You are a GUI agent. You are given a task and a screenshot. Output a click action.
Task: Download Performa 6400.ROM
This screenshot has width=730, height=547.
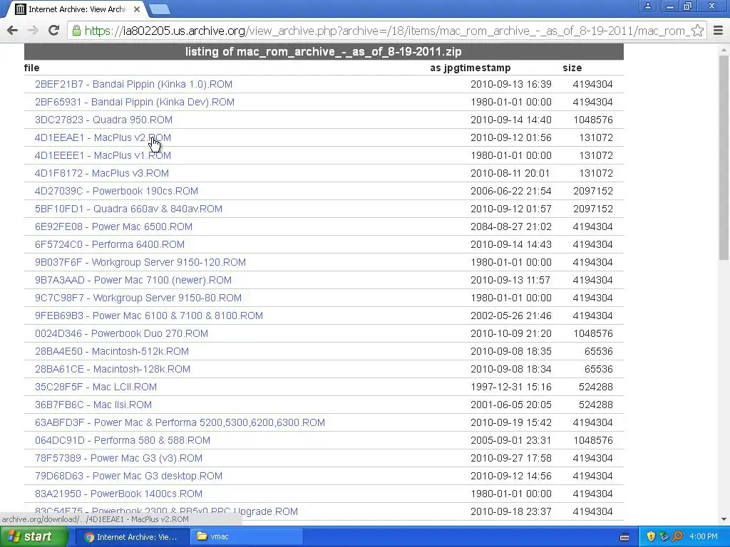(x=109, y=244)
